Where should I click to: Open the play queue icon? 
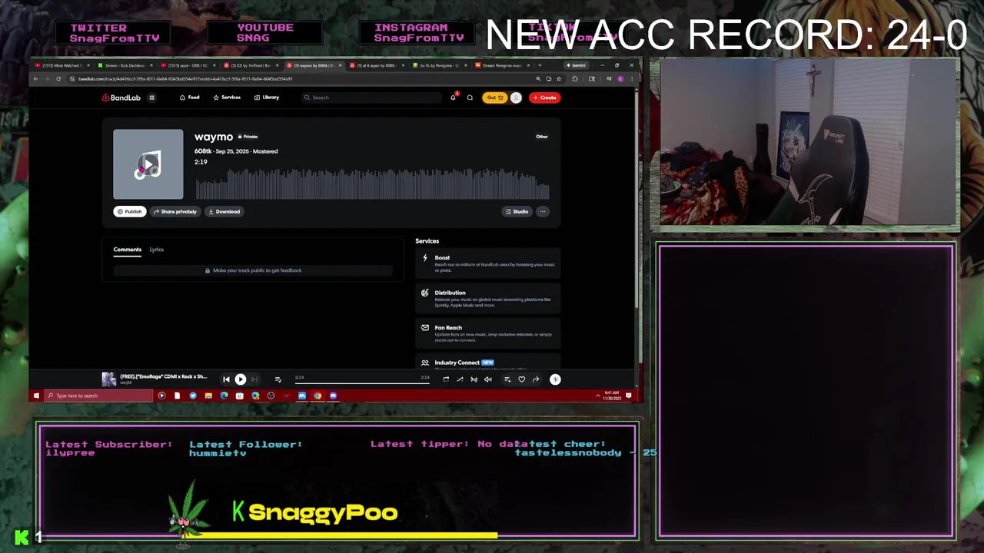[278, 379]
